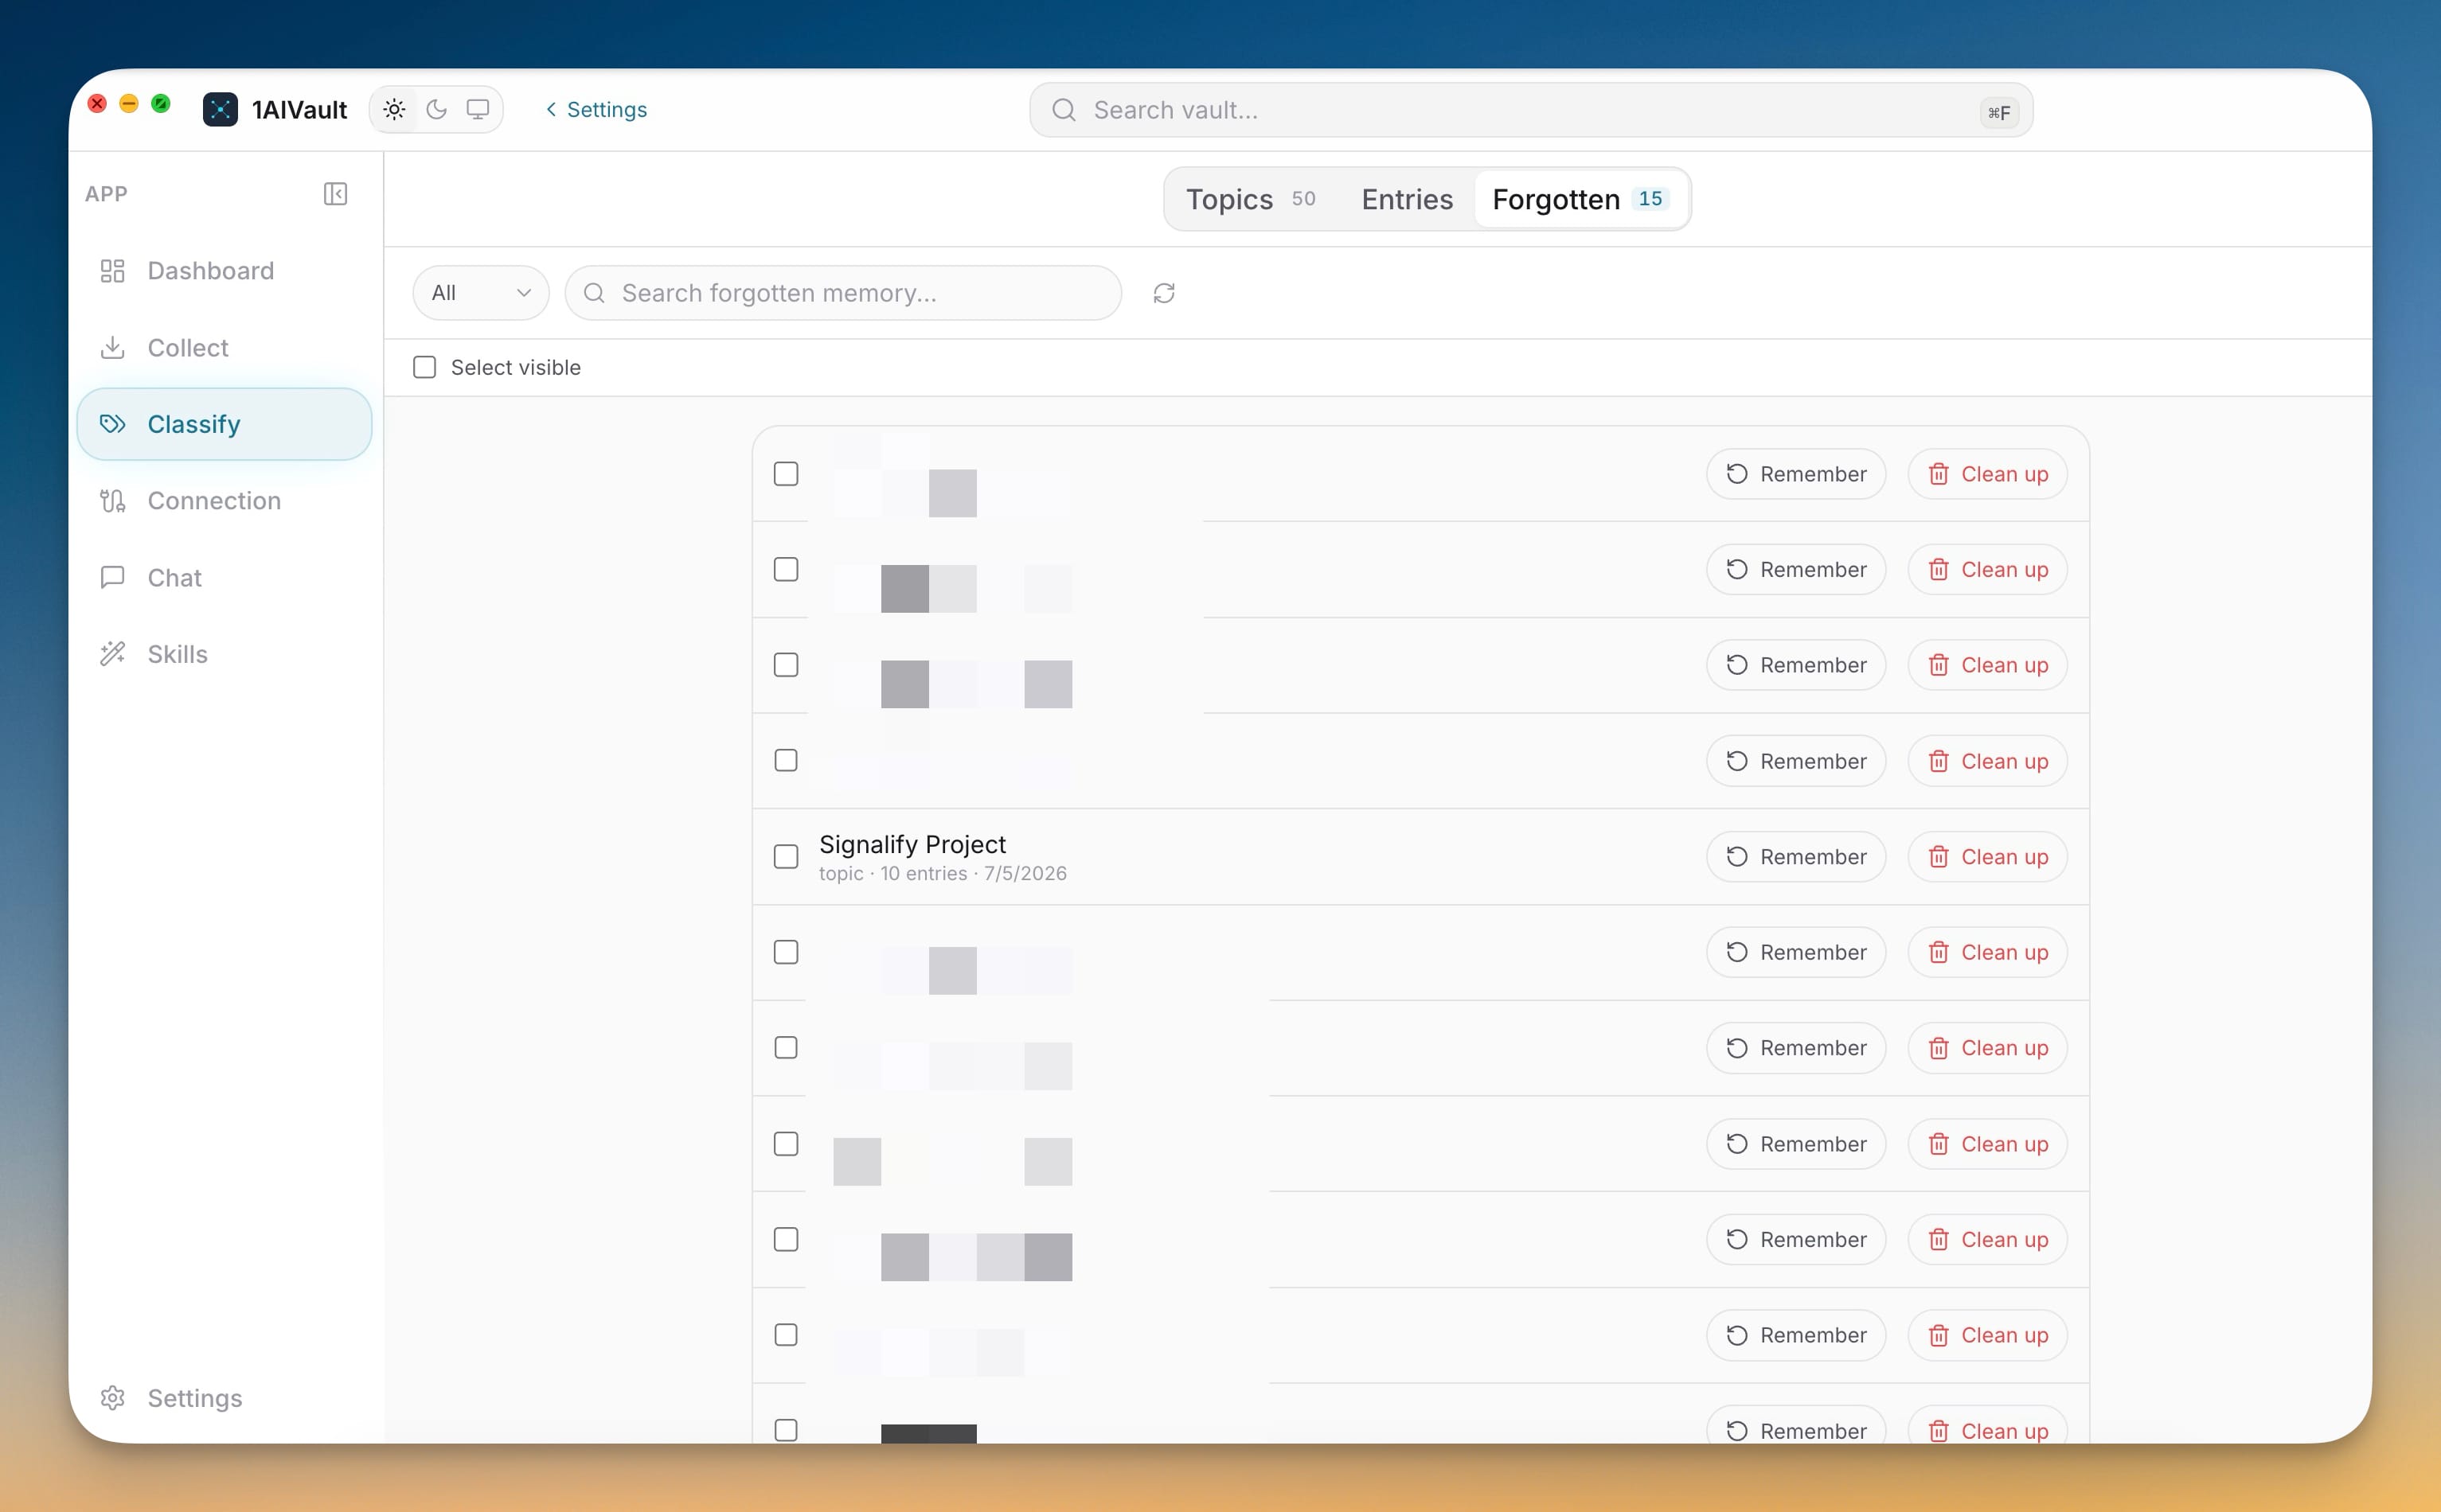
Task: Remember the Signalify Project topic
Action: click(1796, 857)
